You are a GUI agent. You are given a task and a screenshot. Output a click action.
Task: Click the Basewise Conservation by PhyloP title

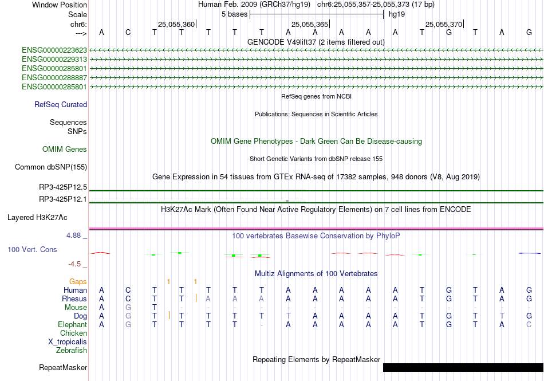click(316, 235)
